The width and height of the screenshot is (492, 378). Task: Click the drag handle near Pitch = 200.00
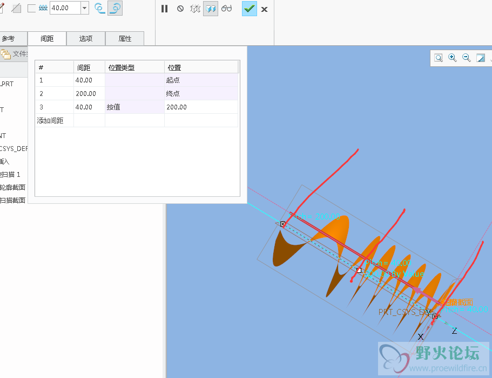(x=282, y=224)
